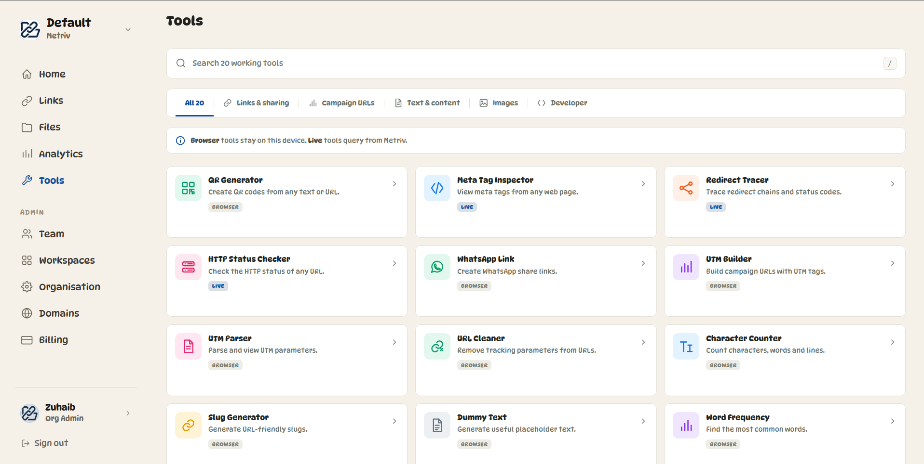The image size is (924, 464).
Task: Click chevron on UTM Builder card
Action: click(893, 263)
